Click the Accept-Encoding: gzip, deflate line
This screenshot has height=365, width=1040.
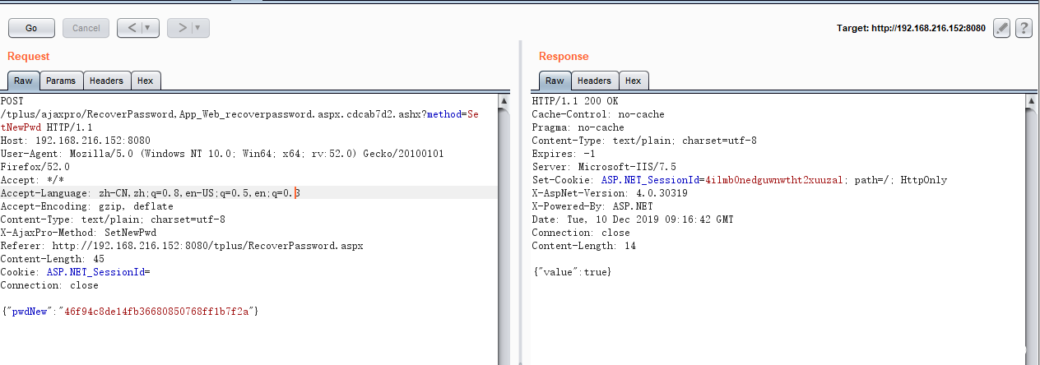[86, 206]
